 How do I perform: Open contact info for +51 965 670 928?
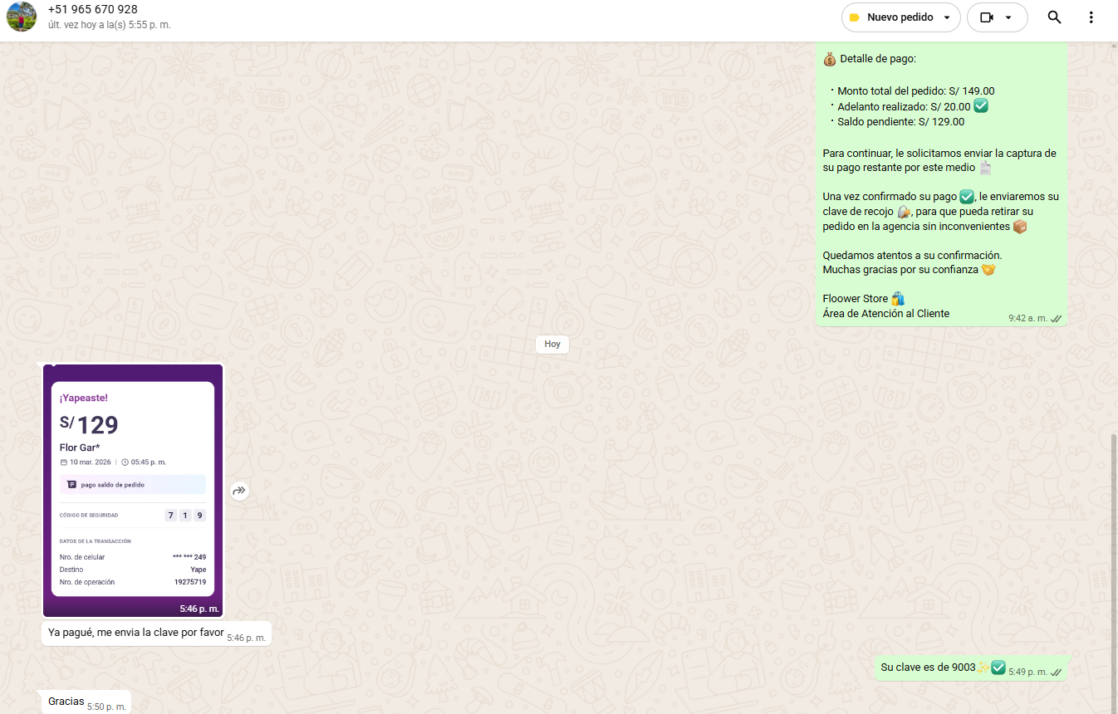pos(93,9)
